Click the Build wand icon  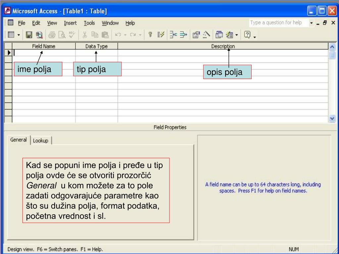pyautogui.click(x=207, y=34)
